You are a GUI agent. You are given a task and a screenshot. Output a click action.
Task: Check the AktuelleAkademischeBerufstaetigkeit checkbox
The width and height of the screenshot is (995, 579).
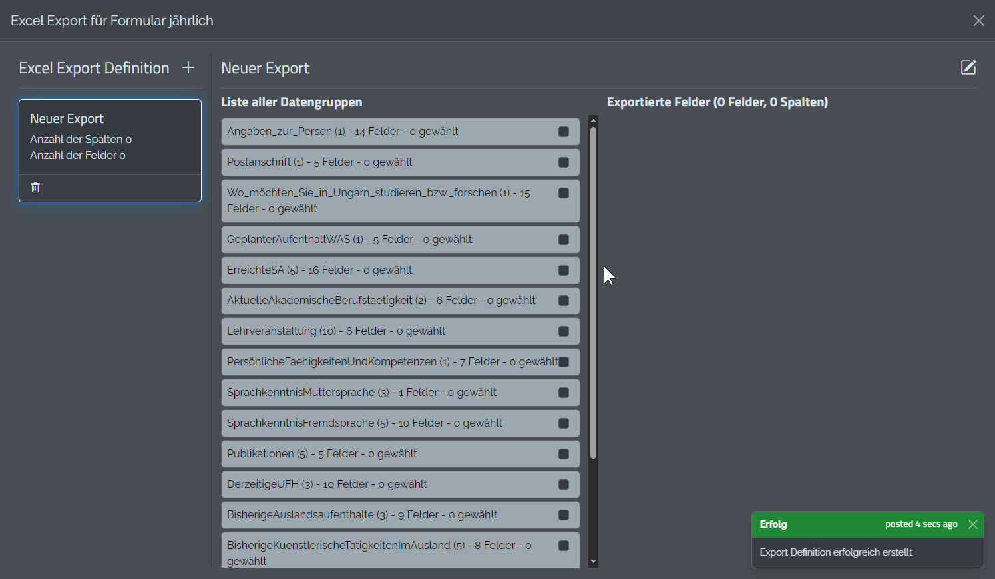coord(564,300)
